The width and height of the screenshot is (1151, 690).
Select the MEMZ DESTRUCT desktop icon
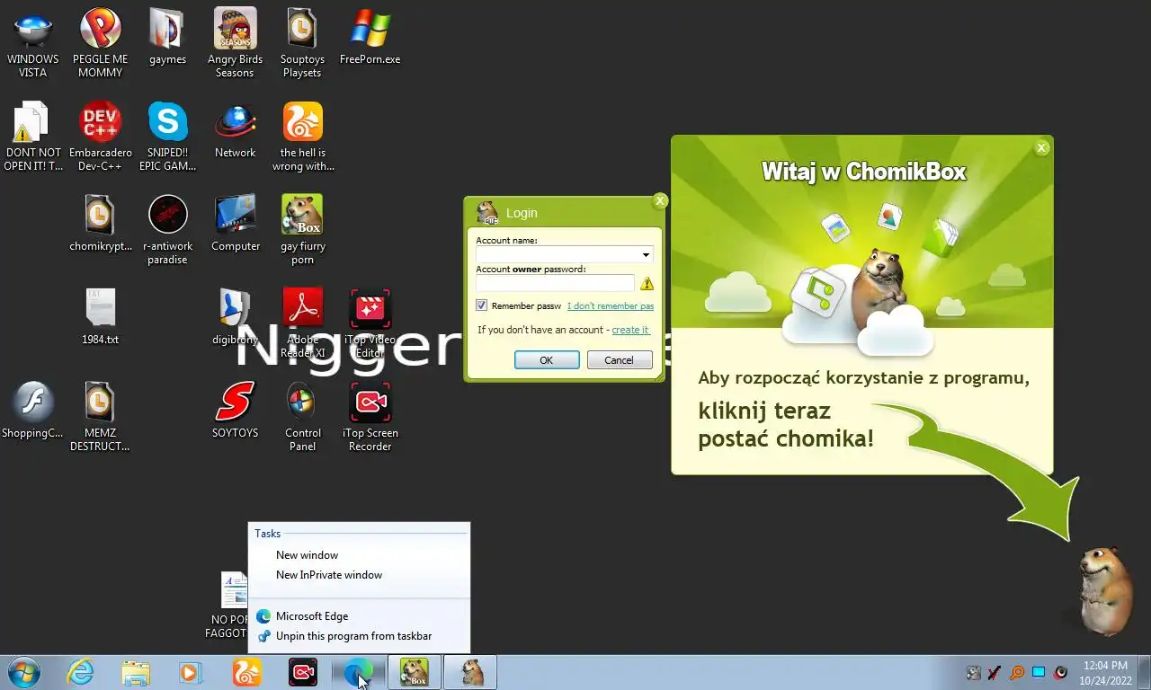click(100, 417)
